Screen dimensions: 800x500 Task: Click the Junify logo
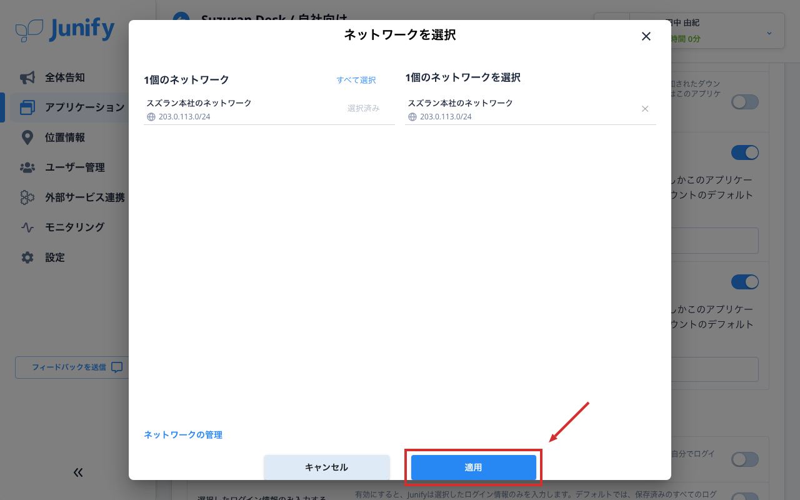pyautogui.click(x=65, y=29)
